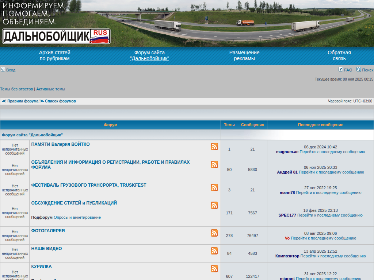
Task: Go to last post by Композитор
Action: 333,256
